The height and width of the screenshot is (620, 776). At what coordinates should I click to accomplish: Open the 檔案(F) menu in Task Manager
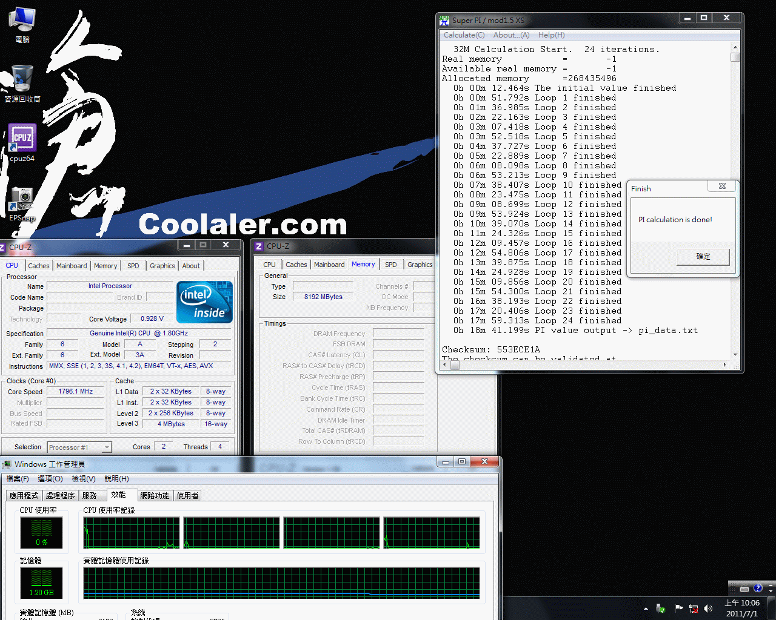18,479
